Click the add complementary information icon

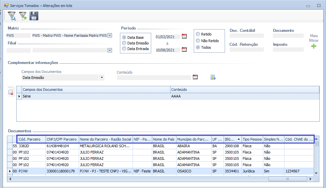pyautogui.click(x=213, y=77)
